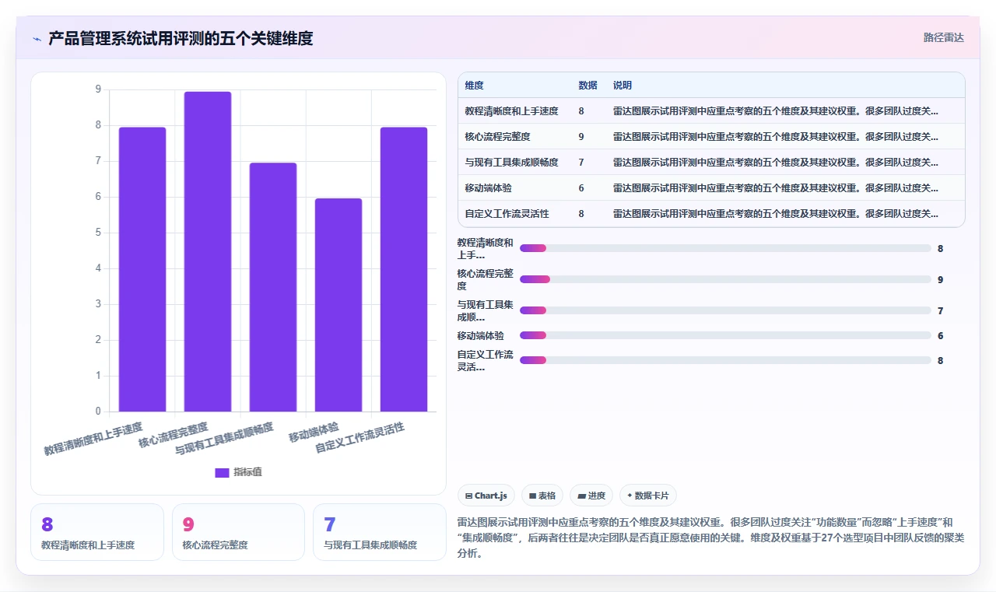The image size is (996, 592).
Task: Select the 进度 tag chip
Action: [x=591, y=496]
